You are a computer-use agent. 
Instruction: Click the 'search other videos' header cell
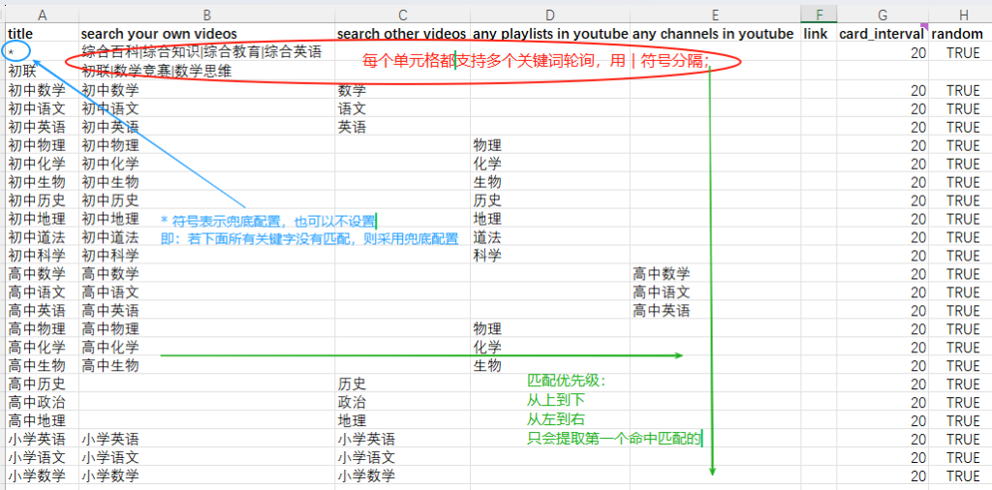click(x=403, y=34)
